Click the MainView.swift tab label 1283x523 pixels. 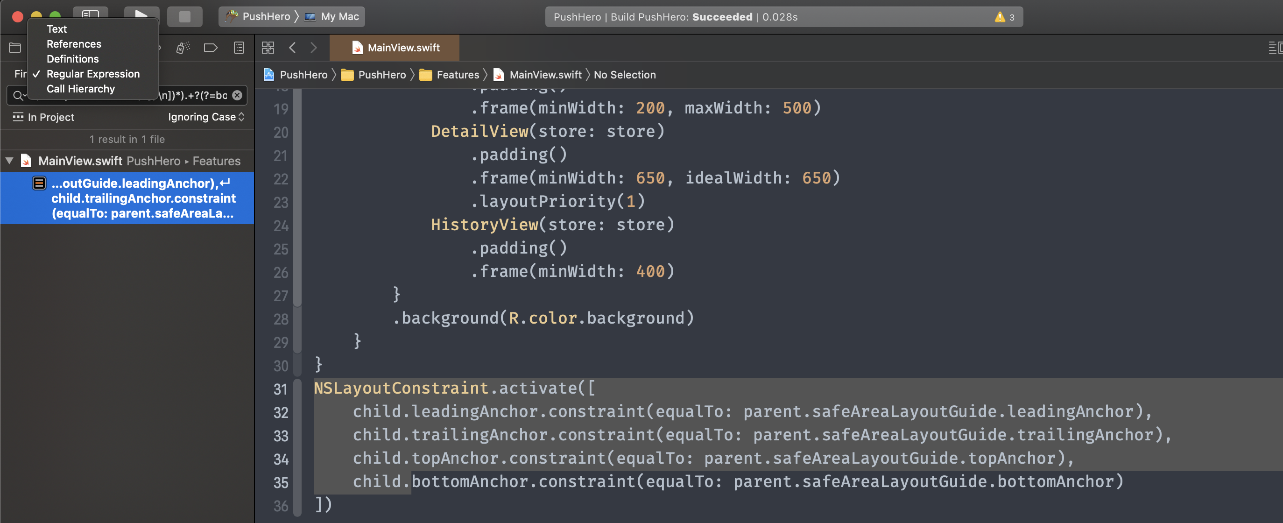(x=401, y=47)
